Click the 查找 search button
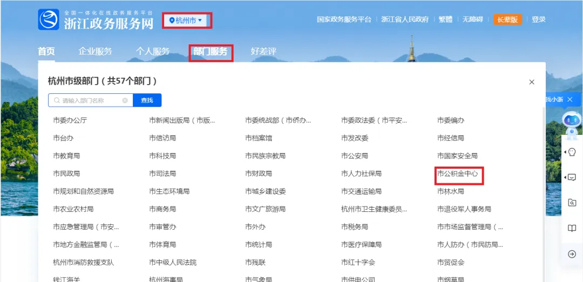Viewport: 583px width, 282px height. pyautogui.click(x=147, y=100)
